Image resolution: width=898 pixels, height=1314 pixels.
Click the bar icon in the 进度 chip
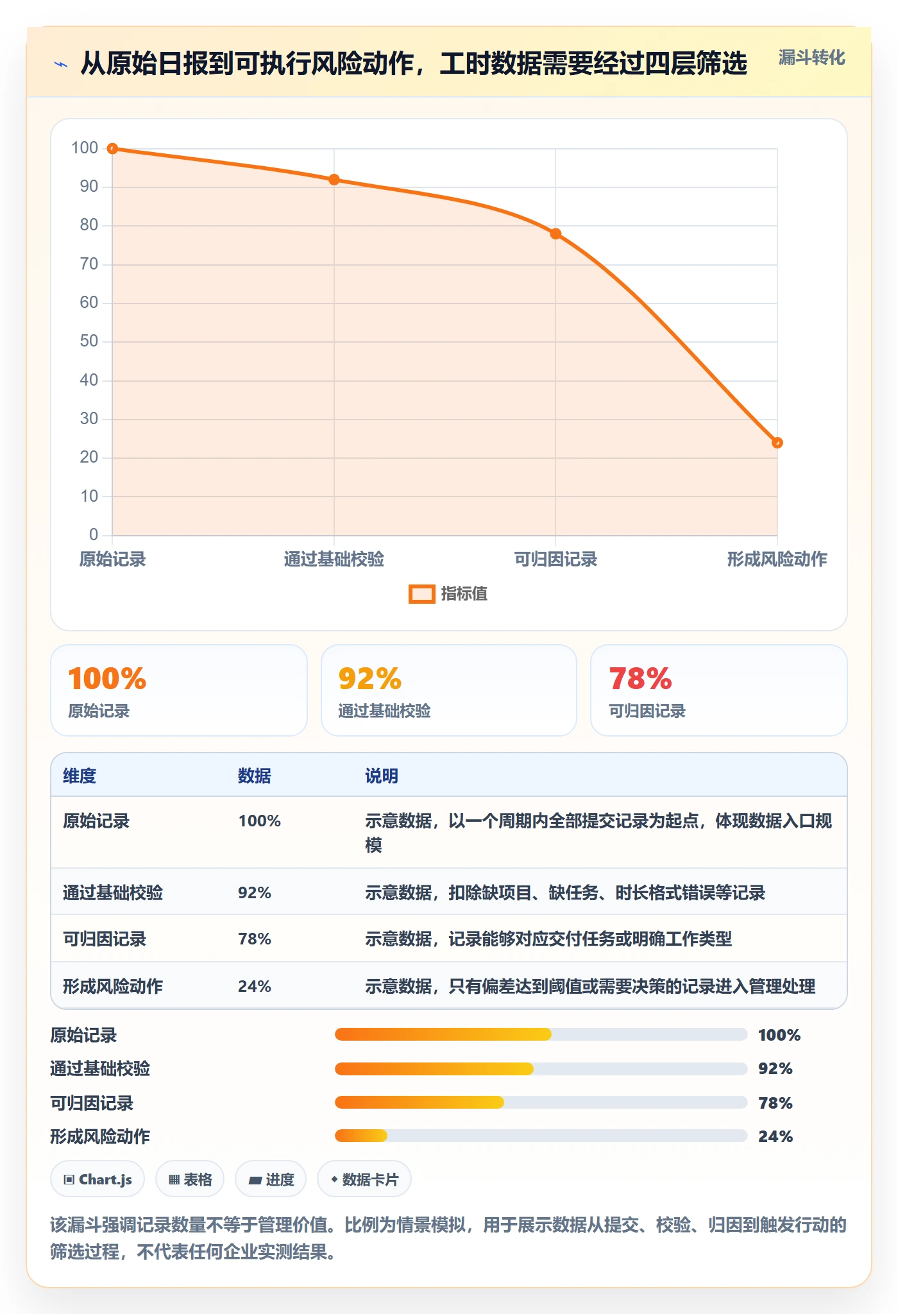click(255, 1181)
